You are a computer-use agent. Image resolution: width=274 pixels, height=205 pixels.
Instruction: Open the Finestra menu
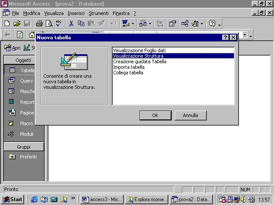[x=121, y=13]
